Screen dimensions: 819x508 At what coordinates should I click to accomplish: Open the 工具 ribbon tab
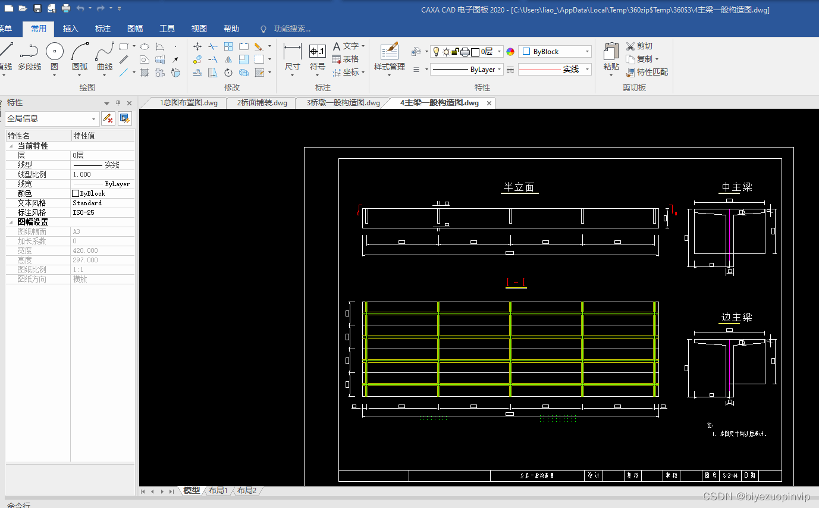click(167, 29)
